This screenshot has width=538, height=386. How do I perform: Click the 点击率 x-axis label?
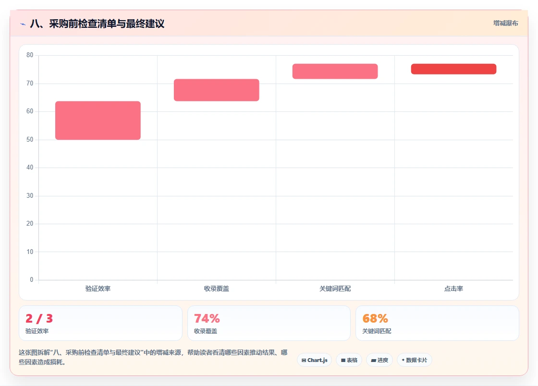(453, 289)
